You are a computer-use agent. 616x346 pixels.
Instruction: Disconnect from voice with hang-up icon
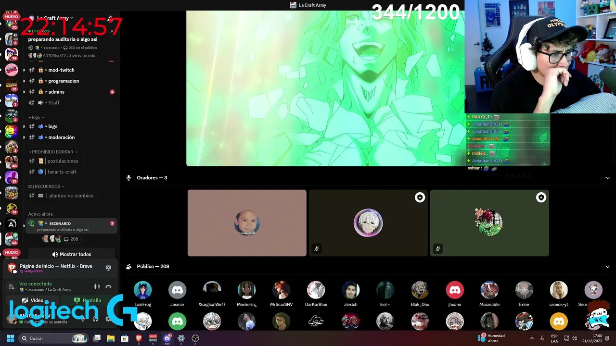tap(109, 286)
